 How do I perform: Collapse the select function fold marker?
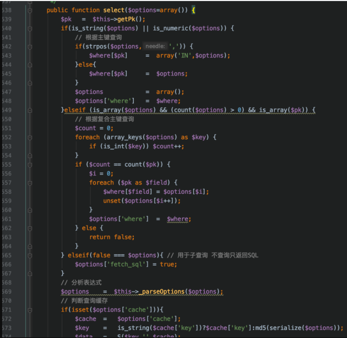coord(30,11)
